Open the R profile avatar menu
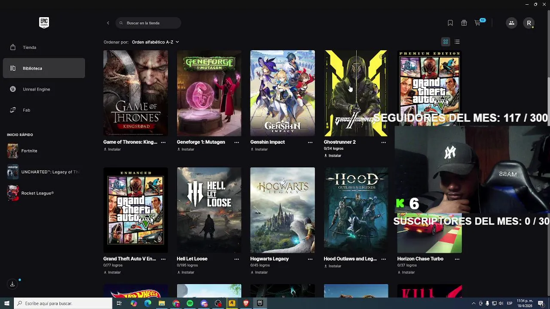This screenshot has width=550, height=309. [529, 23]
